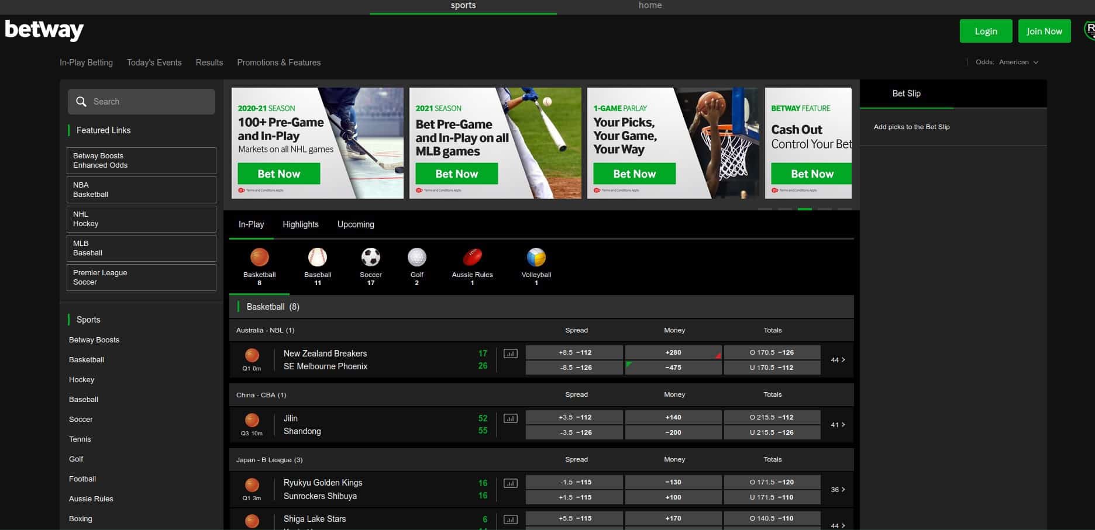Open the Odds format American dropdown
The height and width of the screenshot is (530, 1095).
(1018, 62)
